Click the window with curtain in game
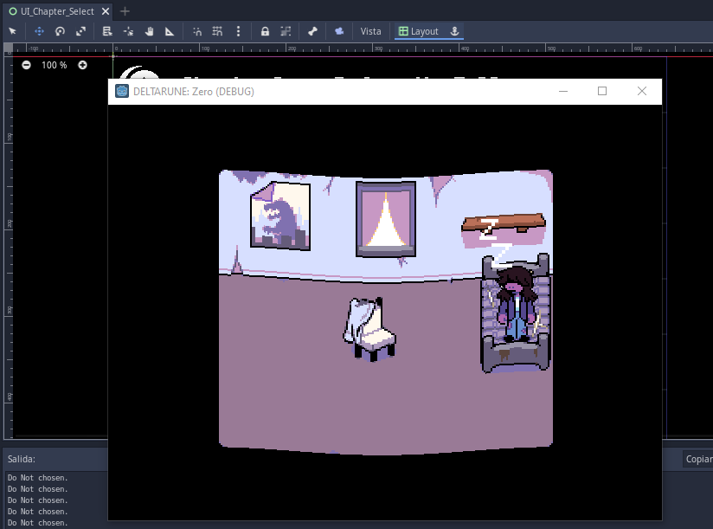The width and height of the screenshot is (713, 529). click(x=386, y=219)
